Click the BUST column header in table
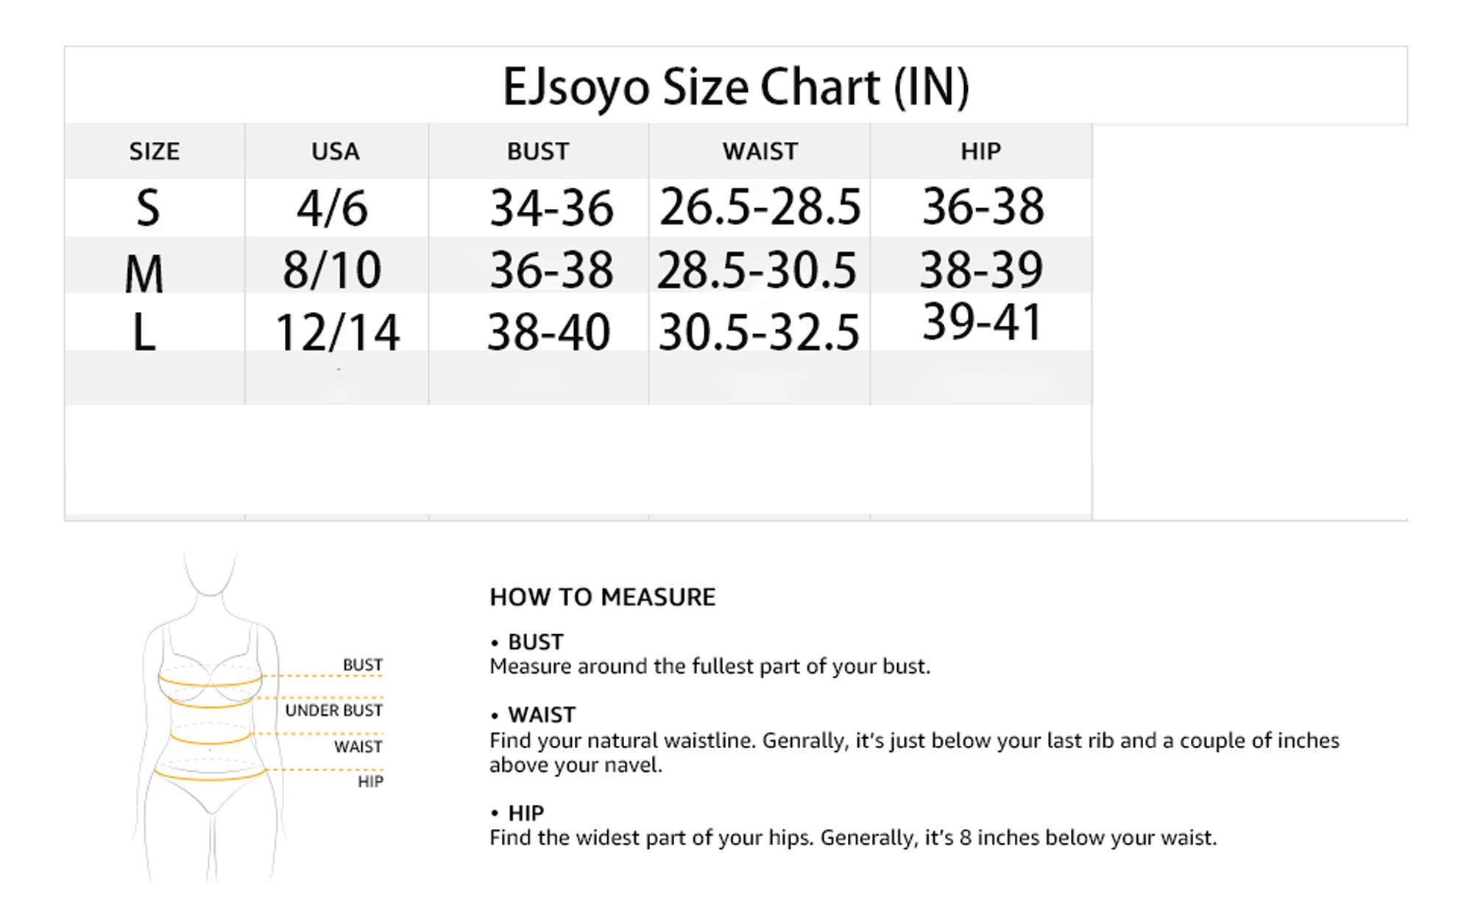The width and height of the screenshot is (1472, 910). (537, 152)
